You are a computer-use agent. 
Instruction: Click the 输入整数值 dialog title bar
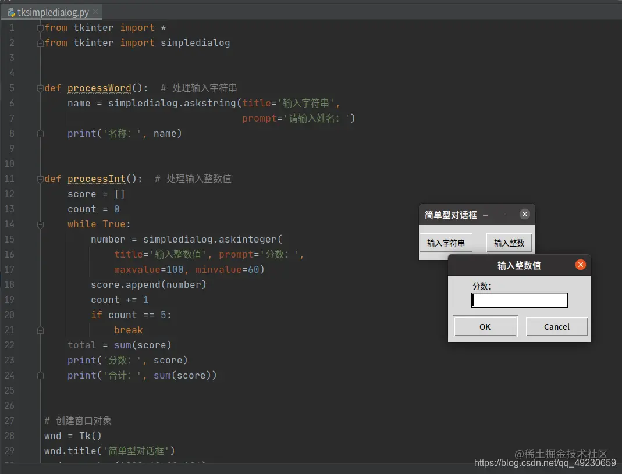(519, 265)
